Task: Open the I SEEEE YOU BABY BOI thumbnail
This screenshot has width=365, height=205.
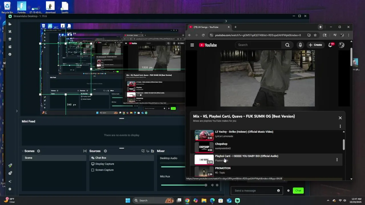Action: pyautogui.click(x=204, y=159)
